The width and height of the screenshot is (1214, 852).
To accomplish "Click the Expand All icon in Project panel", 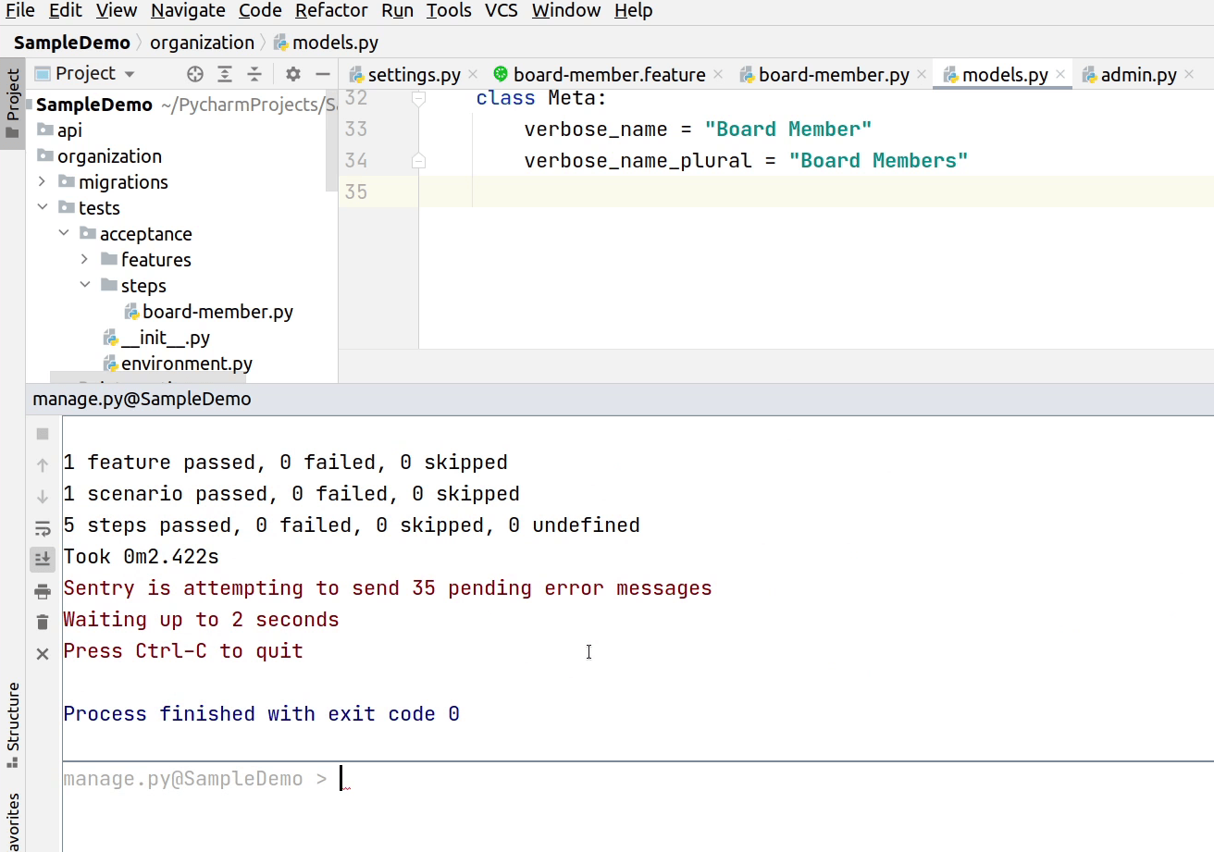I will [x=225, y=74].
